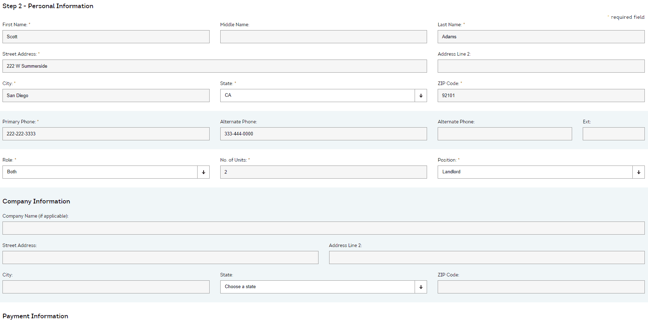Click the Street Address field with 222 W Summerside

pos(214,66)
